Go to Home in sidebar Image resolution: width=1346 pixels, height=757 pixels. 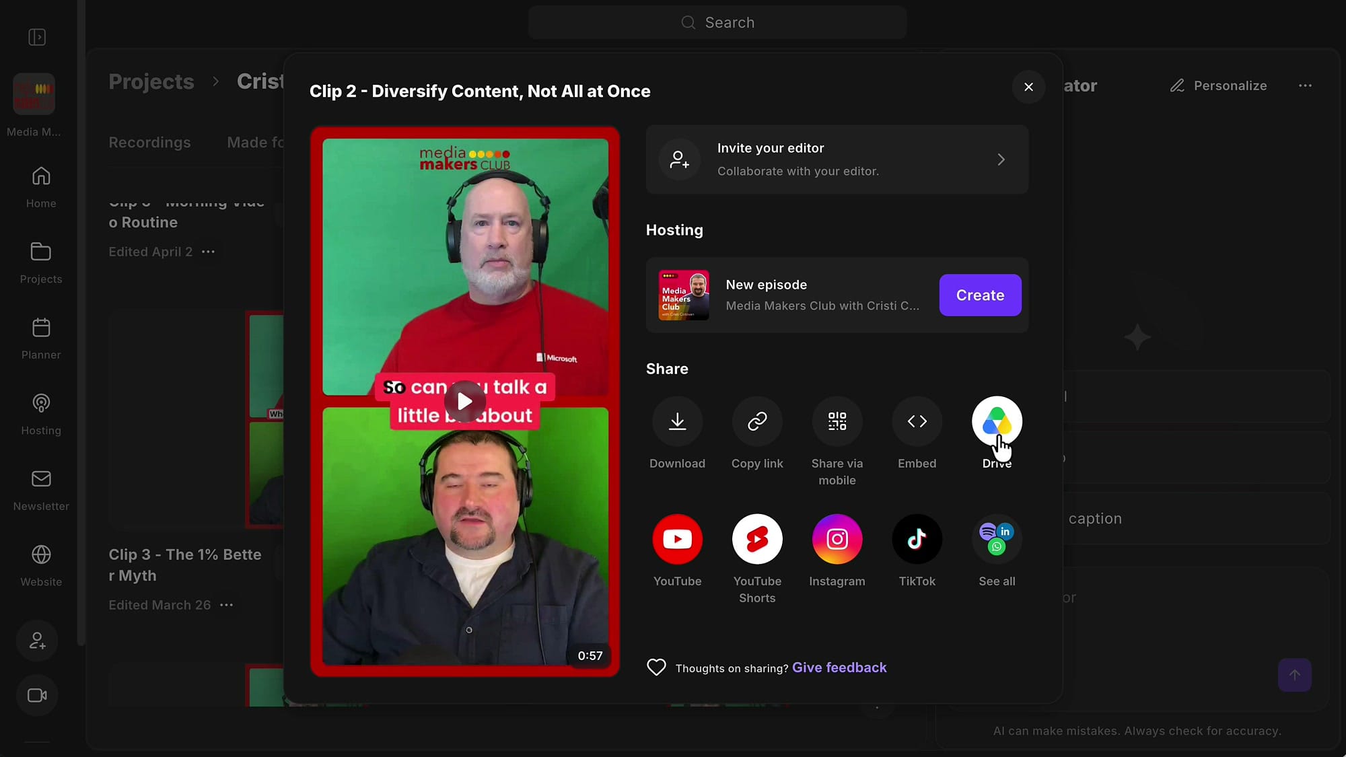(x=41, y=187)
